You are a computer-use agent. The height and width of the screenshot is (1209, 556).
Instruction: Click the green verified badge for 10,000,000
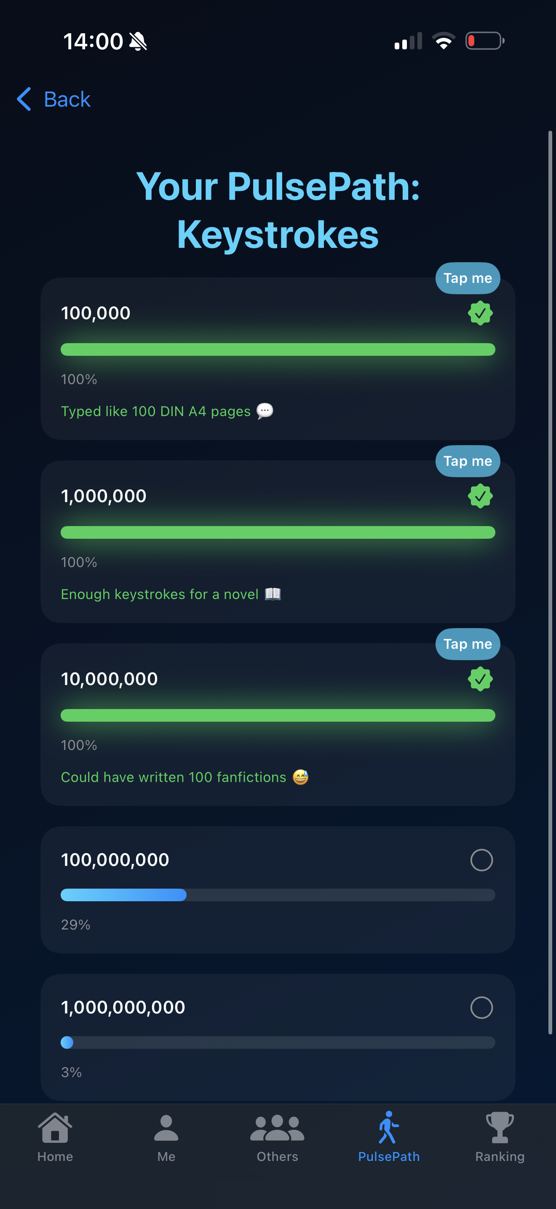click(481, 679)
